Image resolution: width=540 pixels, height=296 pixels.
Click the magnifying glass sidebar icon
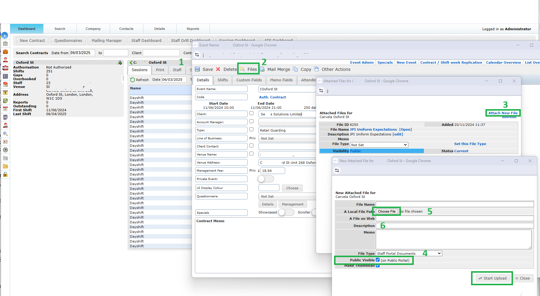tap(5, 134)
